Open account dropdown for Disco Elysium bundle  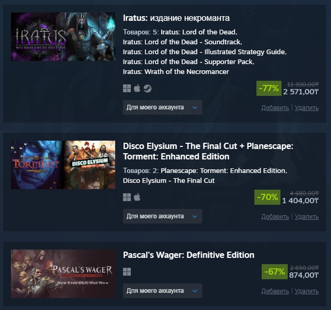coord(162,216)
